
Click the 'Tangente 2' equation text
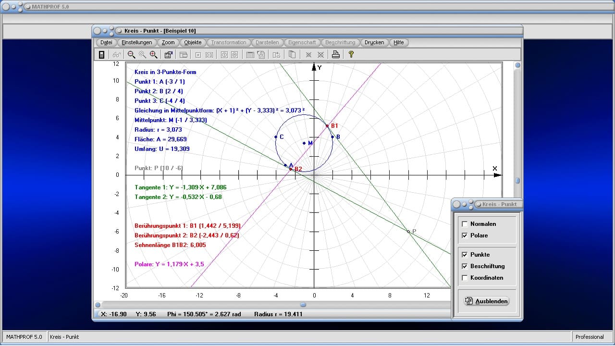pyautogui.click(x=178, y=197)
